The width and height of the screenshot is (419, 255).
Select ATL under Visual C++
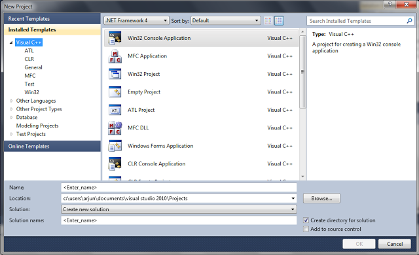pos(29,51)
